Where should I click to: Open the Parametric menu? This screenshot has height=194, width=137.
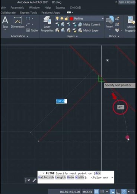(17, 7)
